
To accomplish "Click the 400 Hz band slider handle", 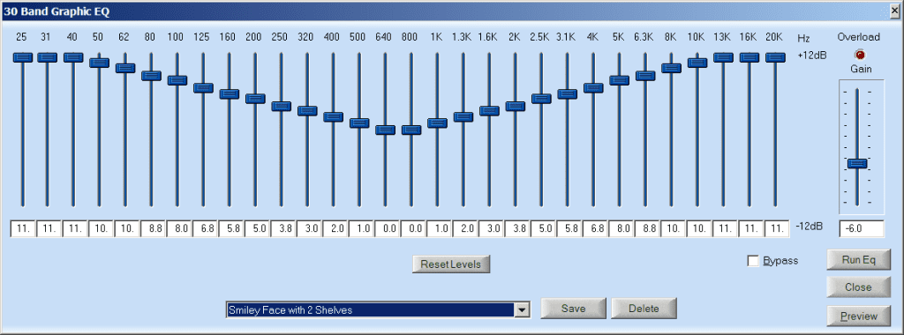I will pos(333,117).
